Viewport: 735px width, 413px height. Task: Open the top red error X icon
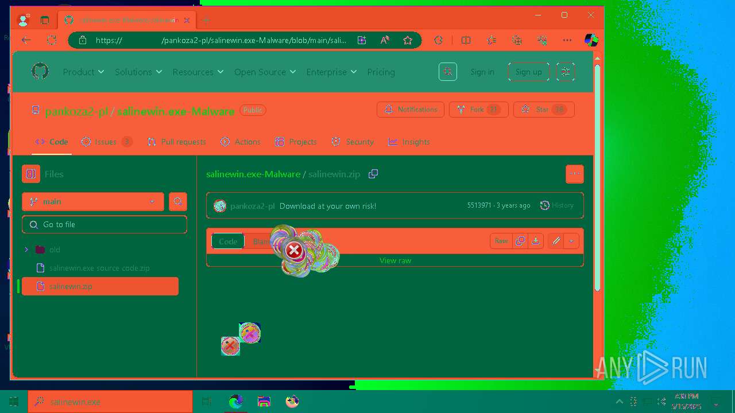pyautogui.click(x=294, y=250)
